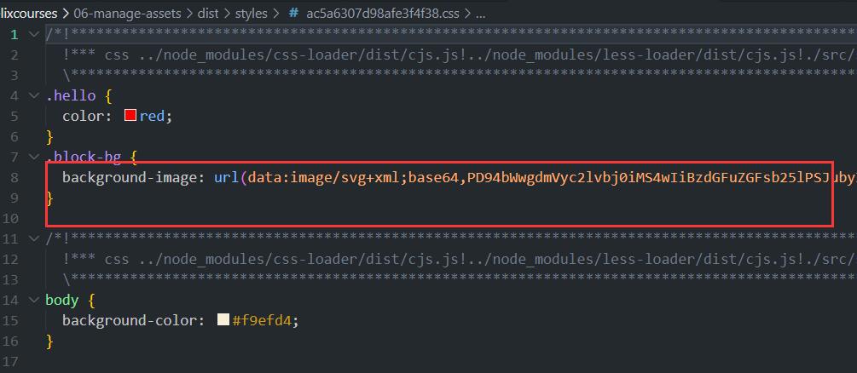Collapse the comment block at line 1

point(34,34)
